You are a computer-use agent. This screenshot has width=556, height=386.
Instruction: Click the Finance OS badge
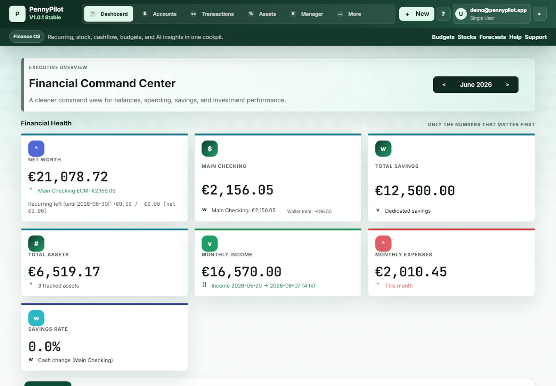[x=27, y=36]
